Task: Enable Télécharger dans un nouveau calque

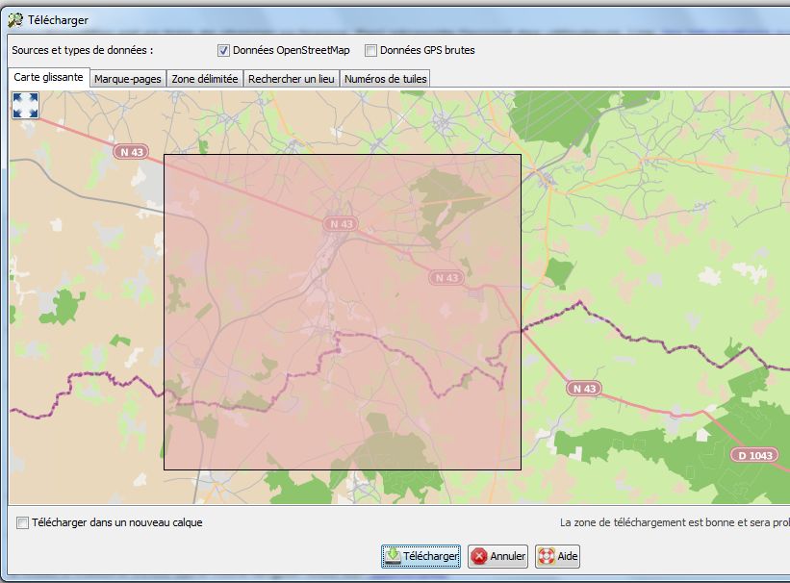Action: 23,522
